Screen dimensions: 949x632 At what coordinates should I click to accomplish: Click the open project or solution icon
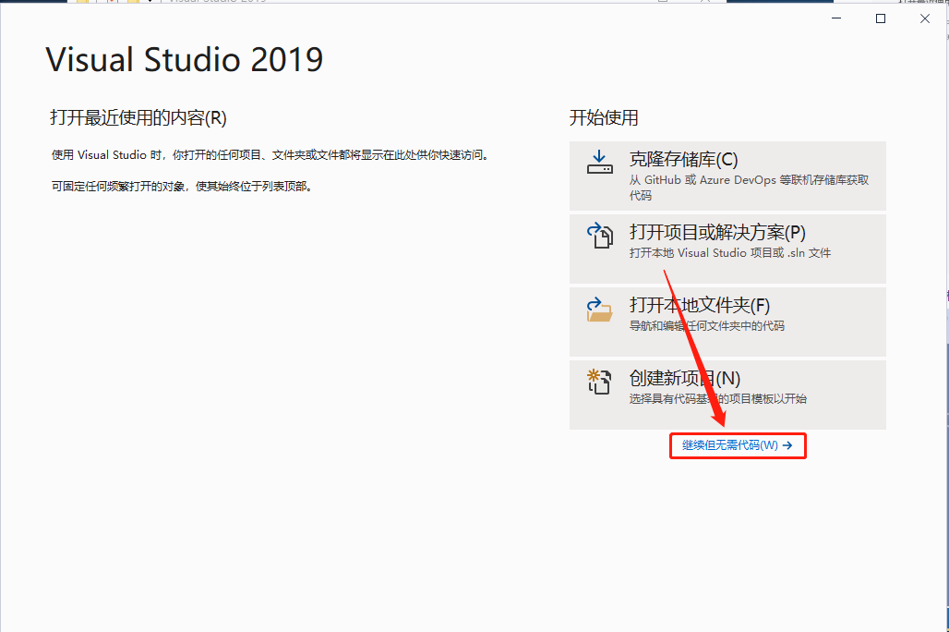click(599, 235)
